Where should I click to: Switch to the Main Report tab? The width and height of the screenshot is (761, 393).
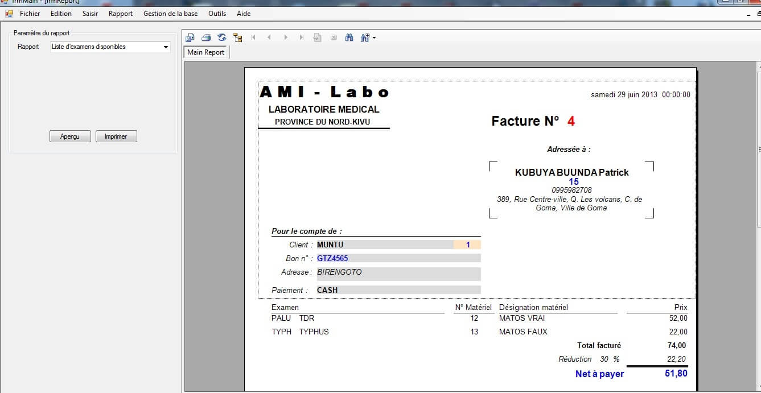click(x=205, y=51)
